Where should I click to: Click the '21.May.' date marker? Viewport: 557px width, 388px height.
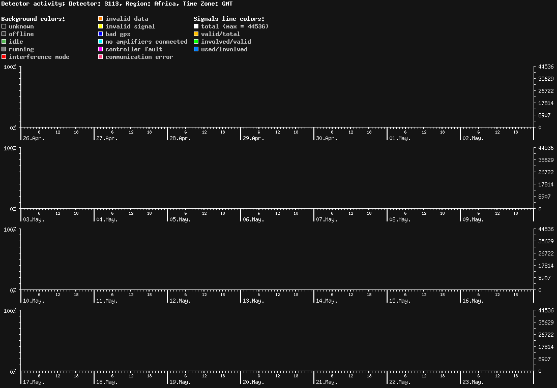pos(327,382)
